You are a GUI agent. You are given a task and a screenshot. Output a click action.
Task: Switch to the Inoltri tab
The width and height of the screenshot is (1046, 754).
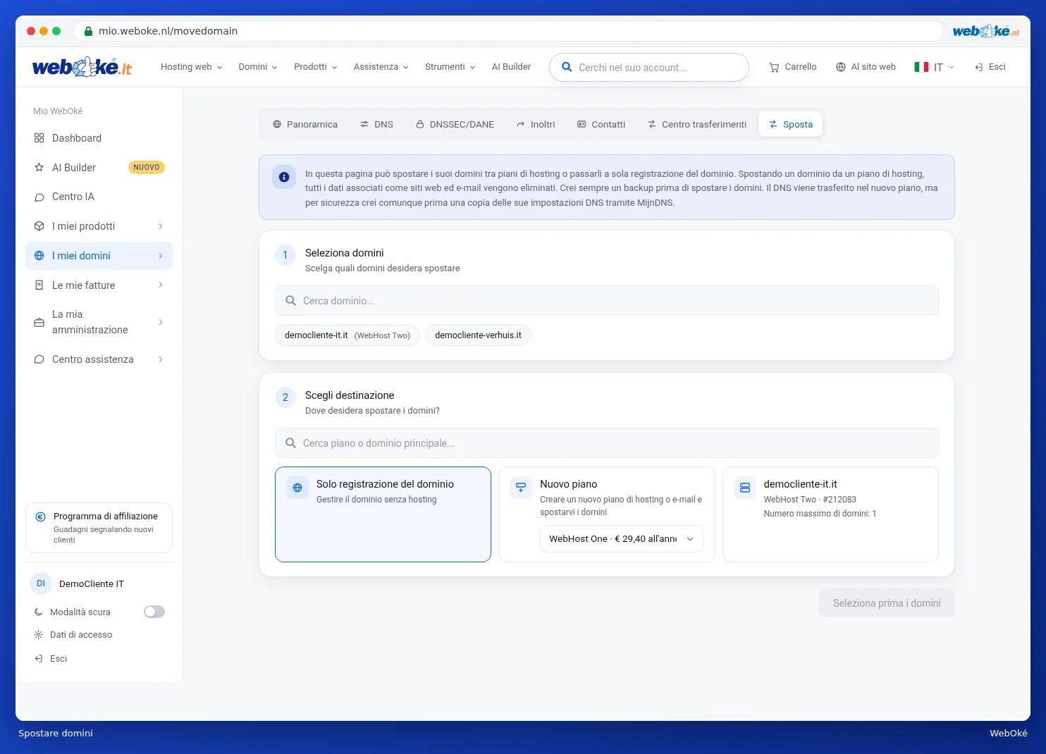(x=536, y=124)
